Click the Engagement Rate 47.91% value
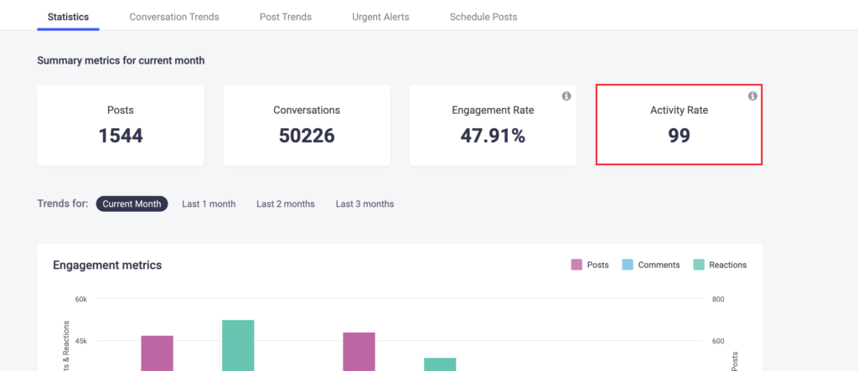This screenshot has width=858, height=371. coord(493,136)
